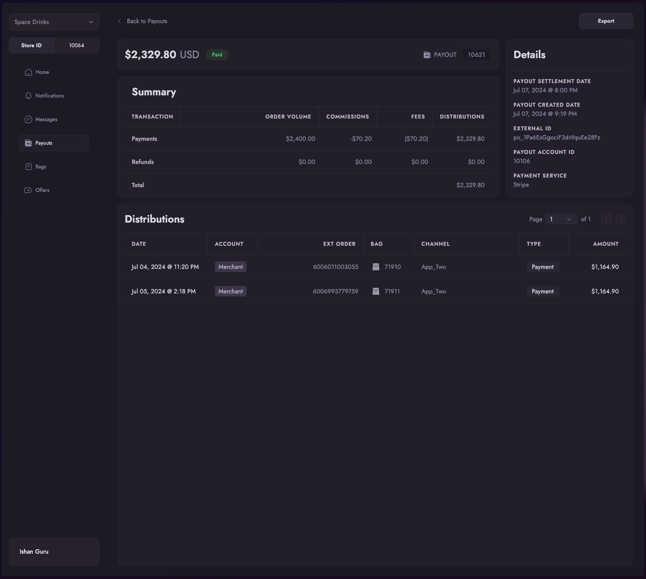Click the Bags shopping bag icon

pos(28,167)
